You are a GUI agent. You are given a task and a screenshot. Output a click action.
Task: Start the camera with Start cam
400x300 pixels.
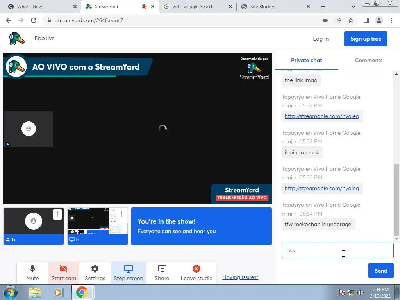click(64, 273)
